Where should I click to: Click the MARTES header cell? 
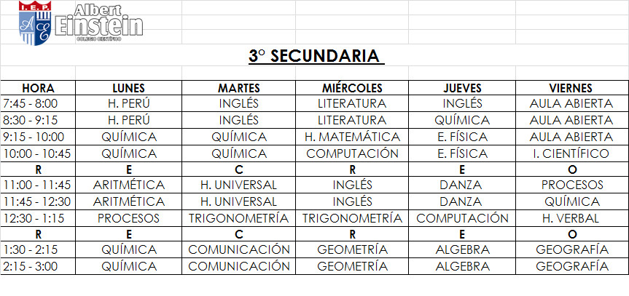[238, 88]
